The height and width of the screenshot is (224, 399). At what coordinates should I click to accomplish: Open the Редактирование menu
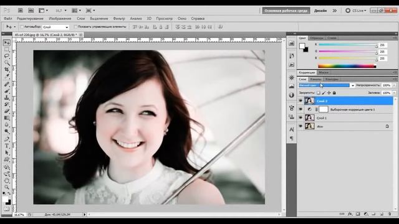pos(30,19)
